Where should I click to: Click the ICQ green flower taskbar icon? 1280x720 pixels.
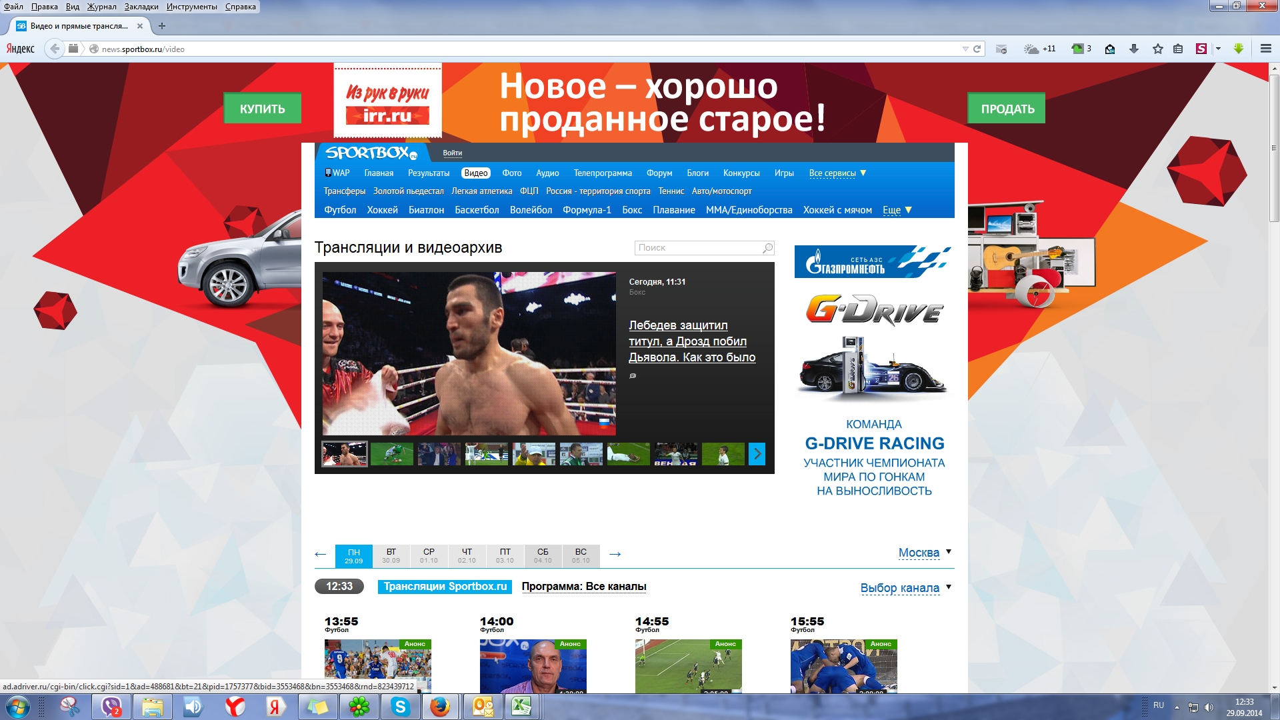coord(359,707)
